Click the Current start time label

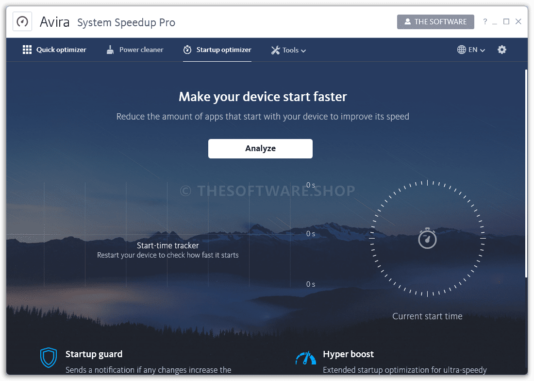click(427, 316)
